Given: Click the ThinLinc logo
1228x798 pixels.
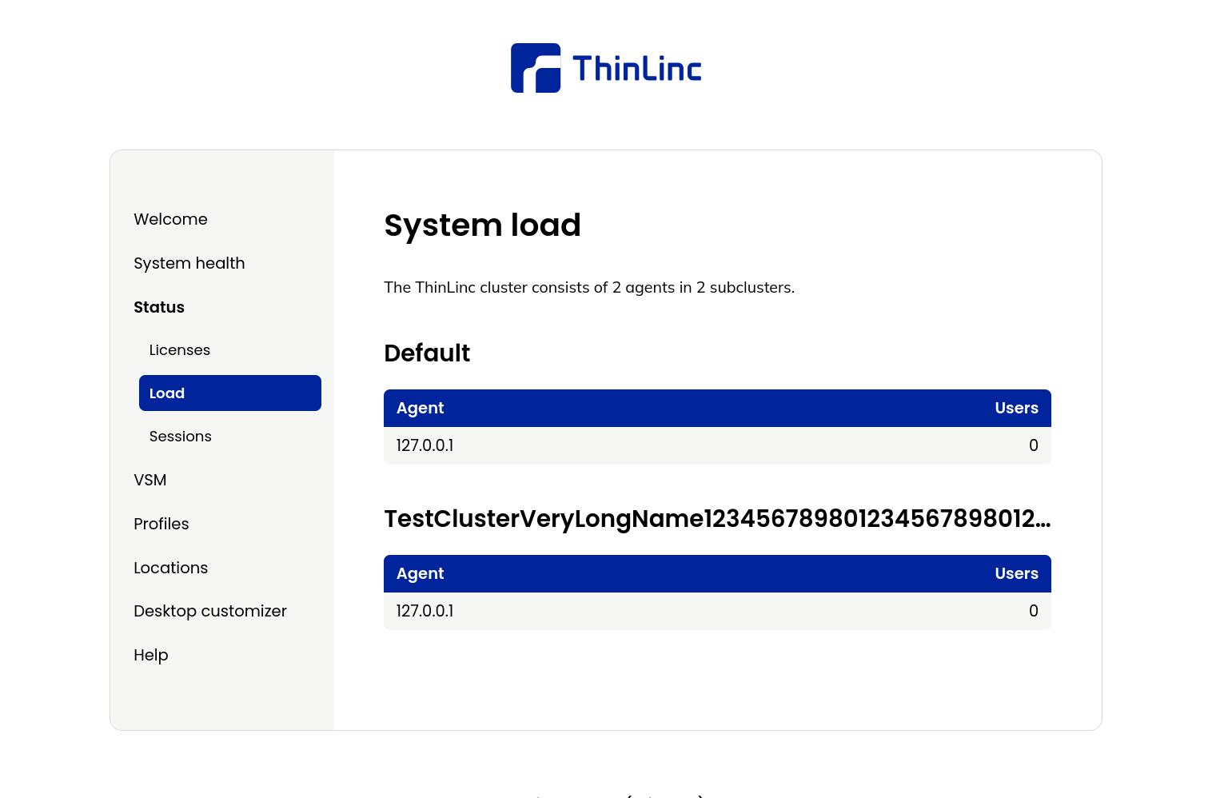Looking at the screenshot, I should (x=606, y=68).
